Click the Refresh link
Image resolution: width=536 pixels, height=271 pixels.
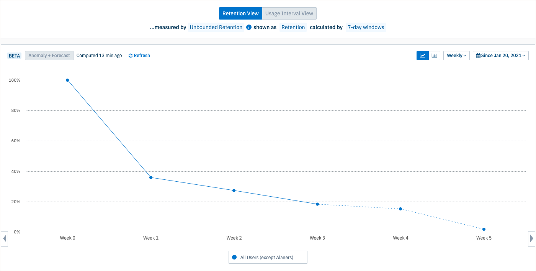(x=139, y=56)
